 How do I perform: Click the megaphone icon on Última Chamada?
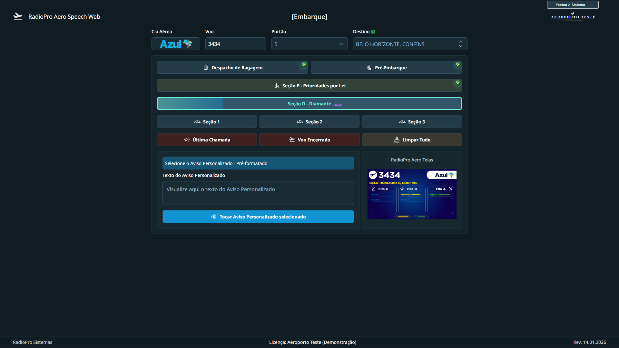click(x=187, y=140)
